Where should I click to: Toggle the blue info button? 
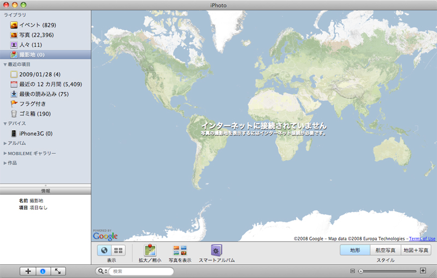(x=43, y=271)
